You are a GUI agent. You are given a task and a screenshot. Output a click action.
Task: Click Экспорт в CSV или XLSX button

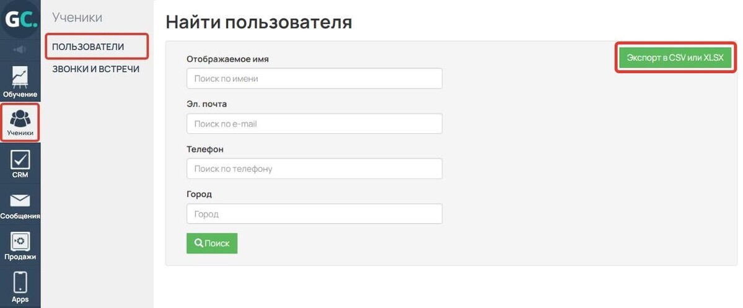675,58
